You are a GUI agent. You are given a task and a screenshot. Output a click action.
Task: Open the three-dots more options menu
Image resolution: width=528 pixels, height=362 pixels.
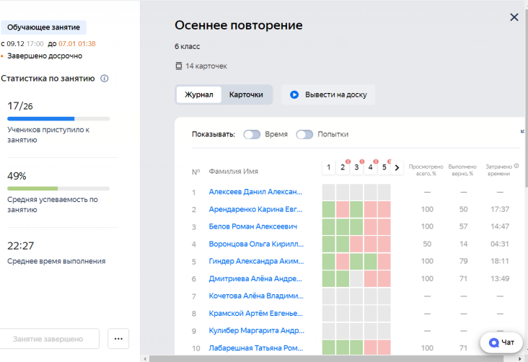(x=118, y=338)
